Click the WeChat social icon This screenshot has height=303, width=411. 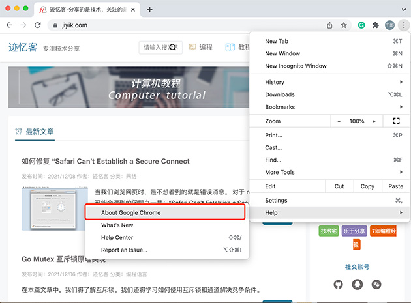[376, 284]
